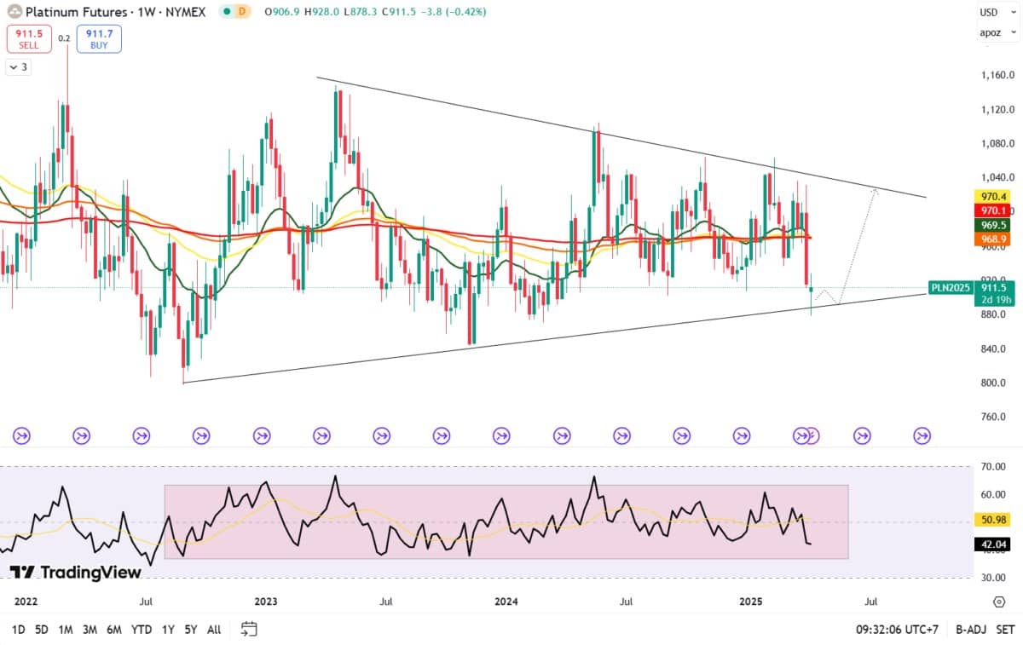The image size is (1023, 645).
Task: Open the USD currency dropdown
Action: click(x=990, y=13)
